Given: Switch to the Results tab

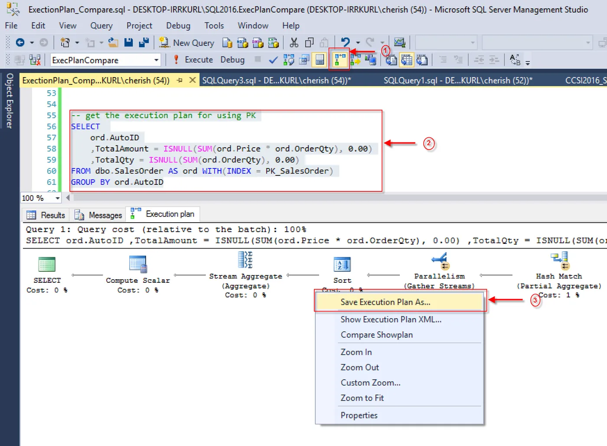Looking at the screenshot, I should click(46, 215).
